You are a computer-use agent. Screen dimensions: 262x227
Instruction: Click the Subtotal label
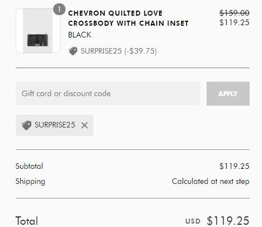29,166
